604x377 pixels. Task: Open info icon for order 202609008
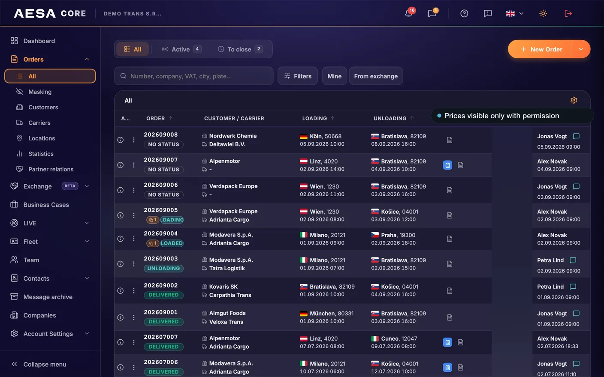click(121, 140)
